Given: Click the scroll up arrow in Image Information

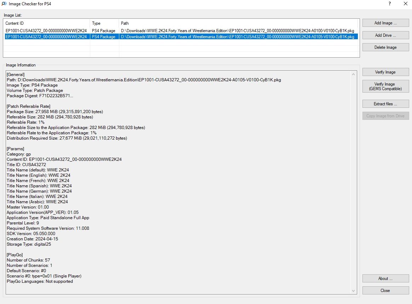Looking at the screenshot, I should [x=353, y=74].
